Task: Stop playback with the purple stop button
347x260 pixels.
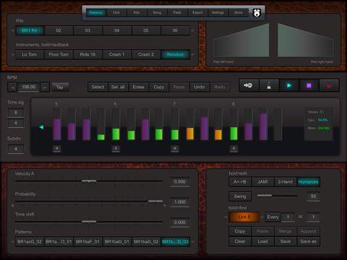Action: 309,85
